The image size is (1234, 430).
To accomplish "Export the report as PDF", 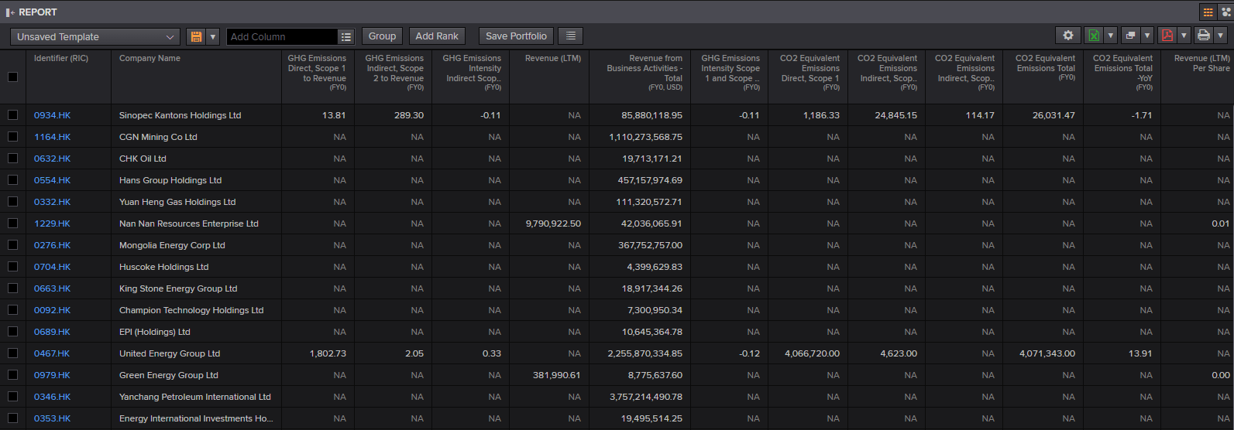I will [1167, 36].
